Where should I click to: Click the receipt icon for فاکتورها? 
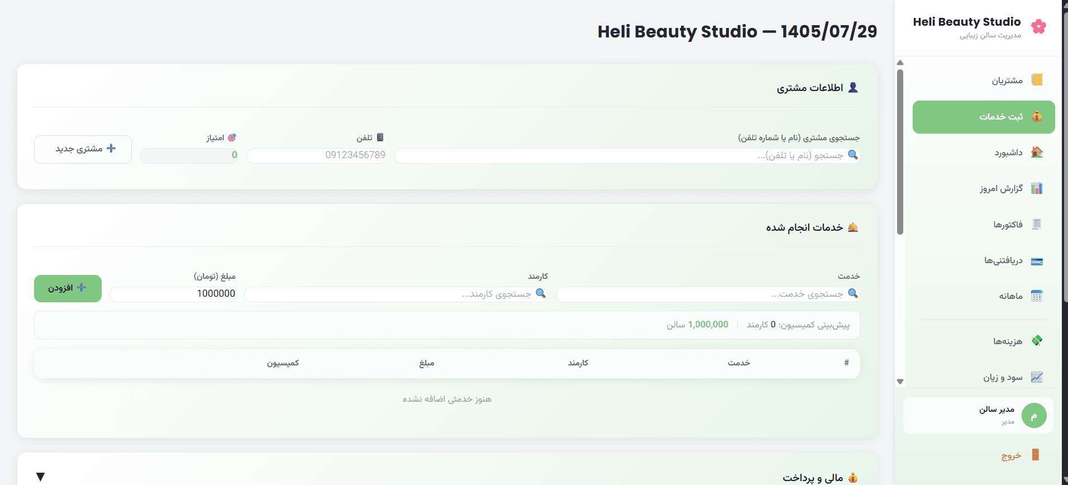1037,224
